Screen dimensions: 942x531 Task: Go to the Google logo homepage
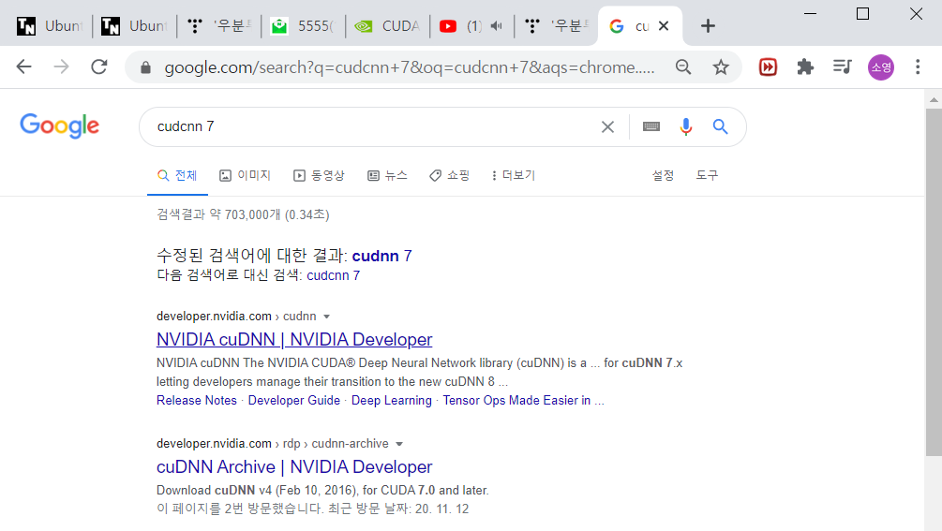coord(59,126)
